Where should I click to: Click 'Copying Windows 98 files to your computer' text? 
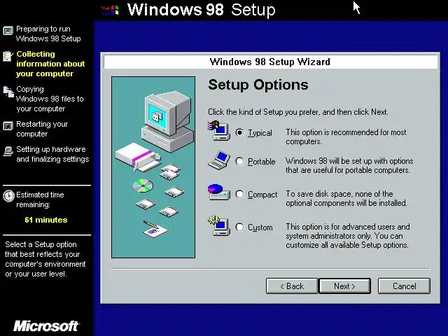[x=50, y=99]
